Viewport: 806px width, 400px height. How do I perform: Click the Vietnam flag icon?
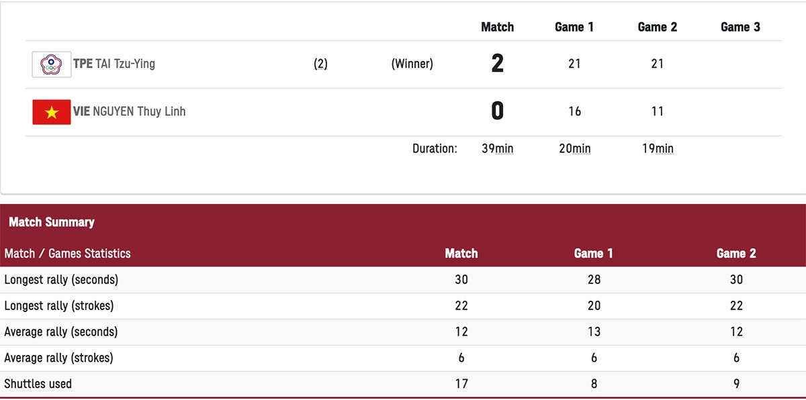52,112
